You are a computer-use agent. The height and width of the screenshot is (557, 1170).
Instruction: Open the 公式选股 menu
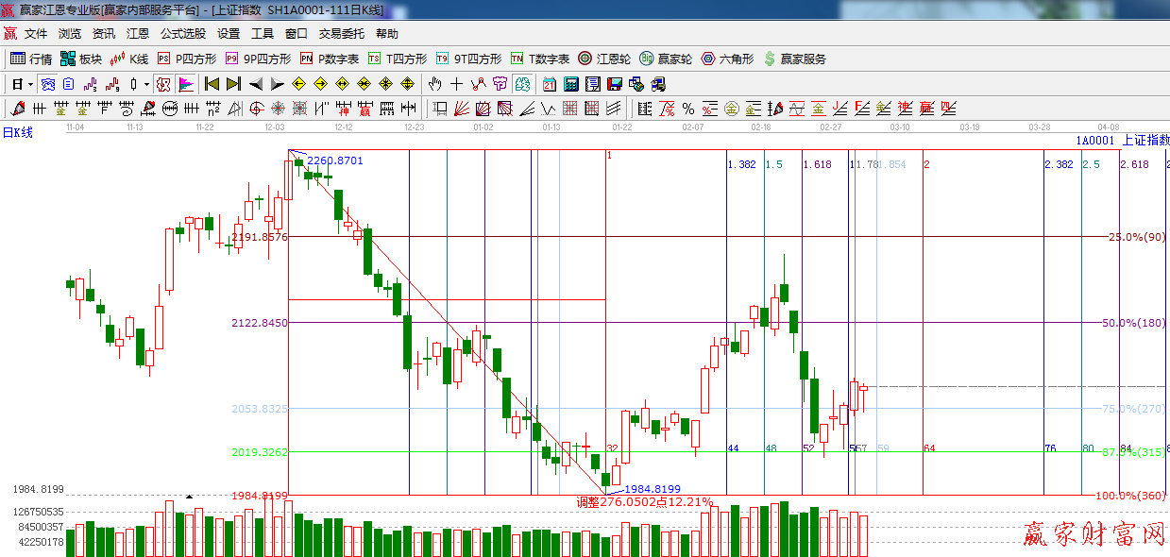pyautogui.click(x=182, y=33)
